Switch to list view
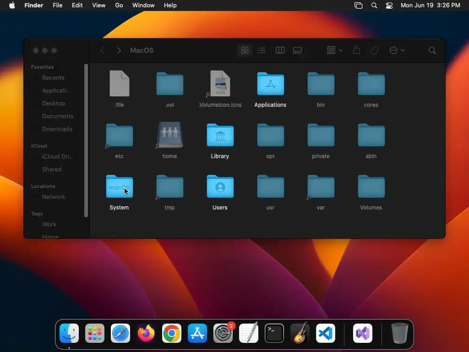 tap(262, 50)
